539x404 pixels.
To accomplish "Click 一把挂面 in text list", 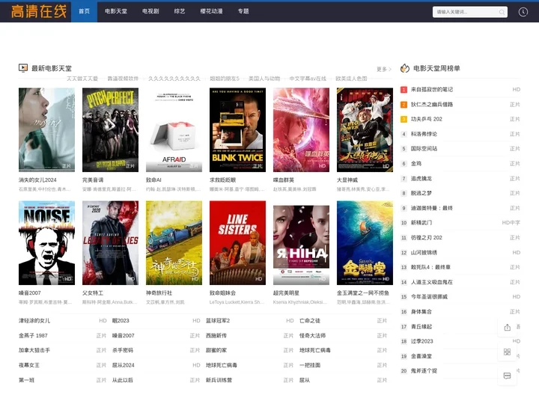I will [x=310, y=365].
